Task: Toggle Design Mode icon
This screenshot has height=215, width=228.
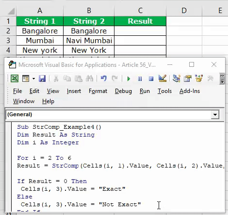Action: click(163, 78)
